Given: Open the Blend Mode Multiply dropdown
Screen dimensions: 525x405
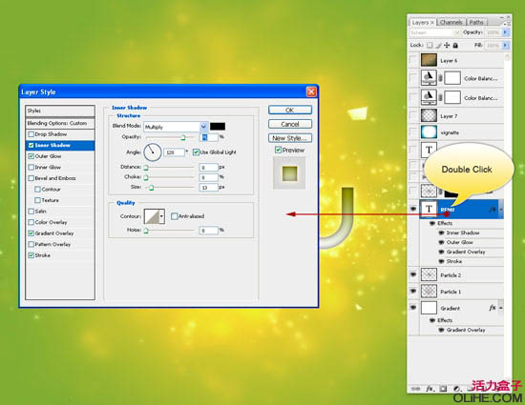Looking at the screenshot, I should tap(177, 127).
